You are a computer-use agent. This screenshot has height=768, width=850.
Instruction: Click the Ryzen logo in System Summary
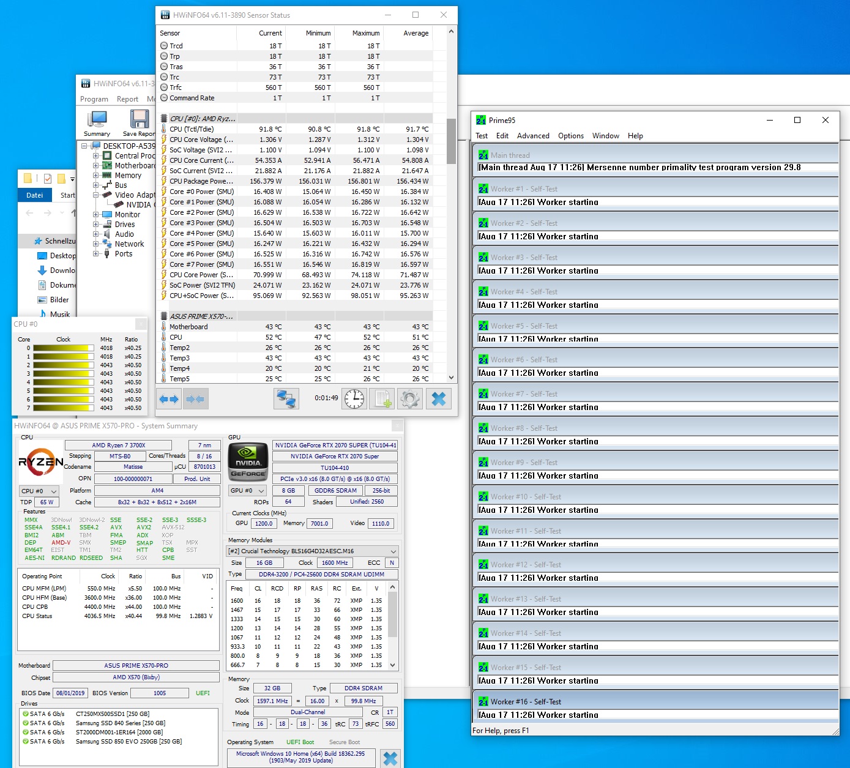[x=41, y=462]
